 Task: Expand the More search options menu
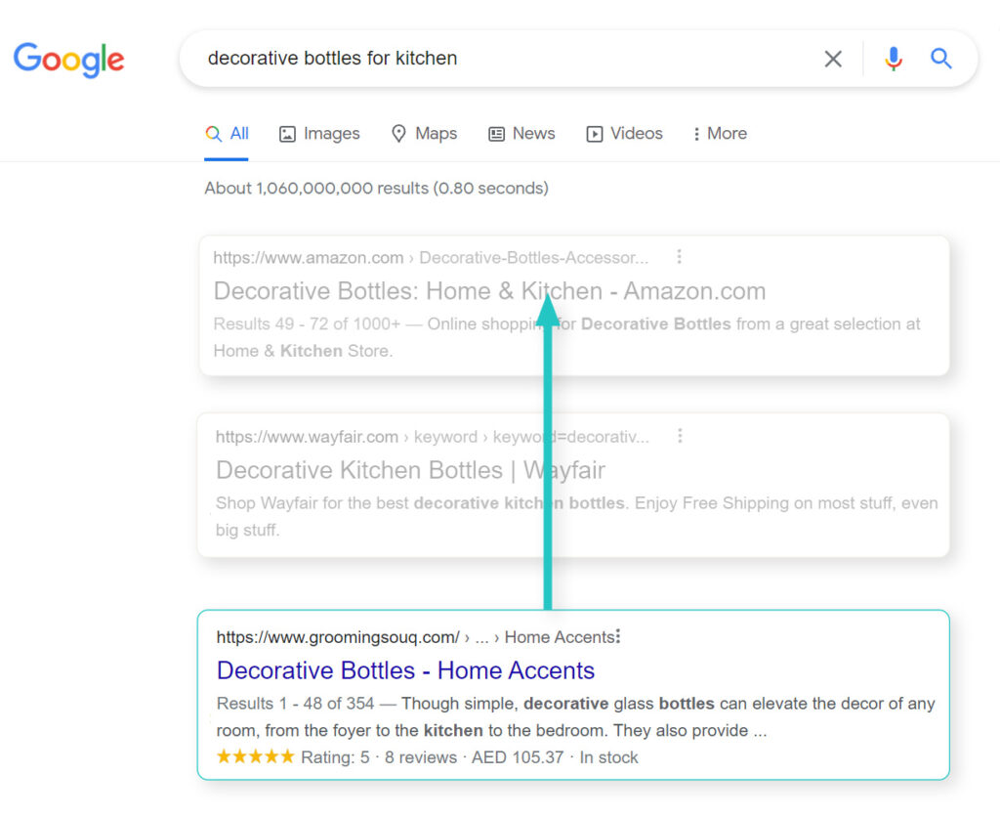click(x=720, y=134)
